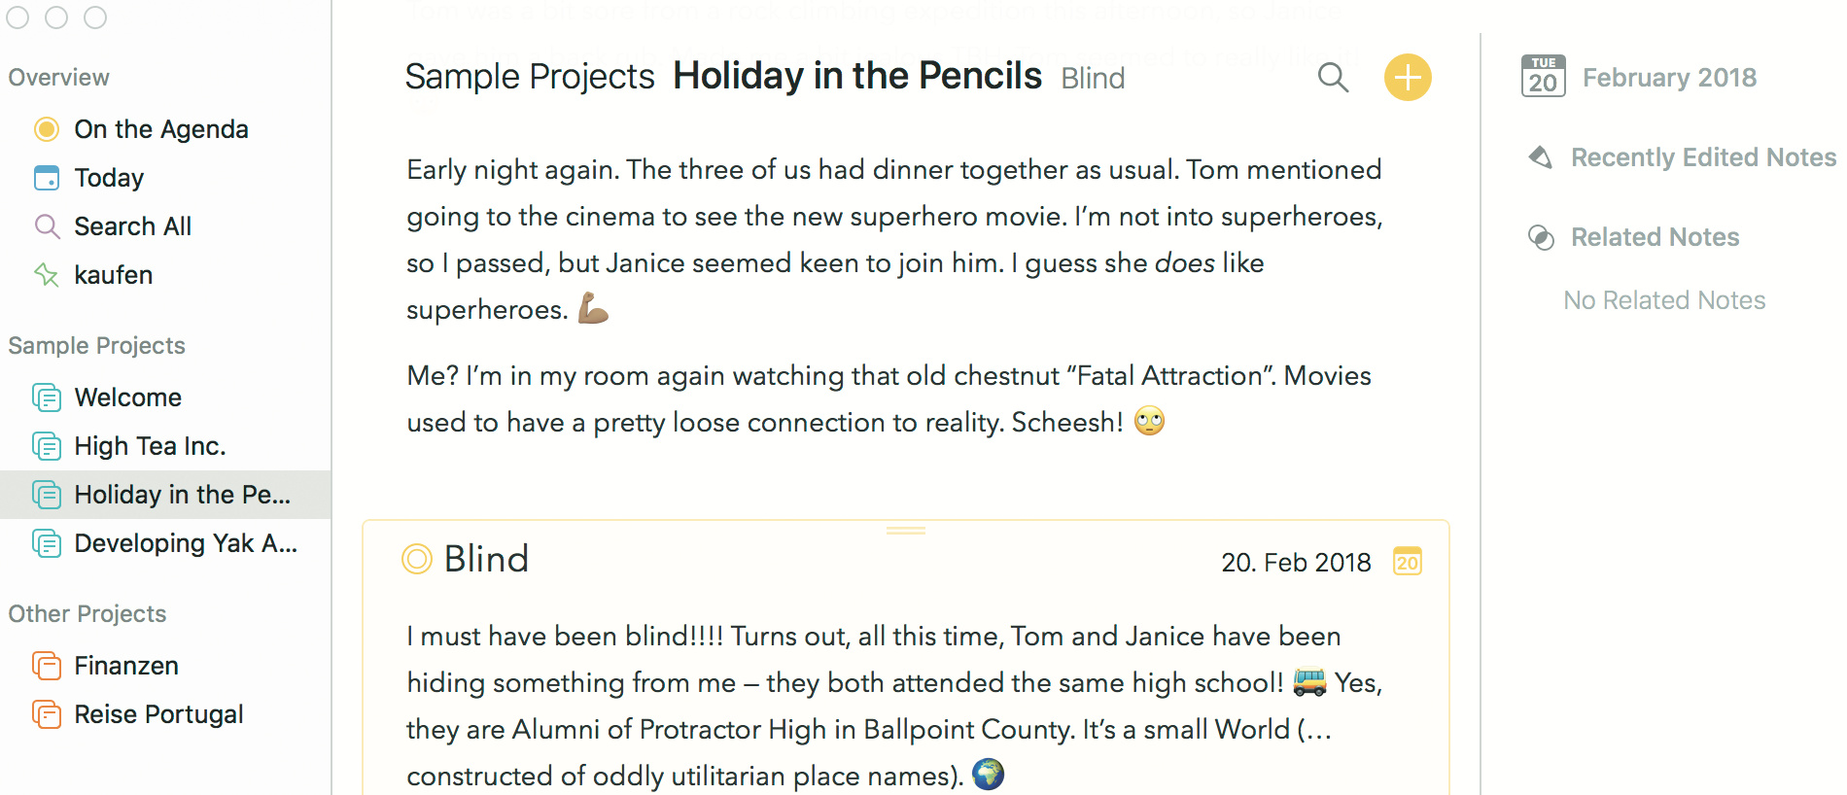Select the Reise Portugal project
1847x795 pixels.
pos(158,714)
